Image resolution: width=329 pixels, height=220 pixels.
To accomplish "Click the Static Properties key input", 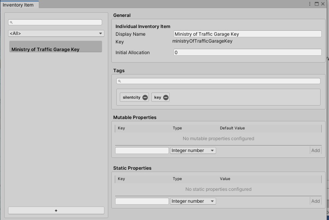I will click(x=142, y=201).
